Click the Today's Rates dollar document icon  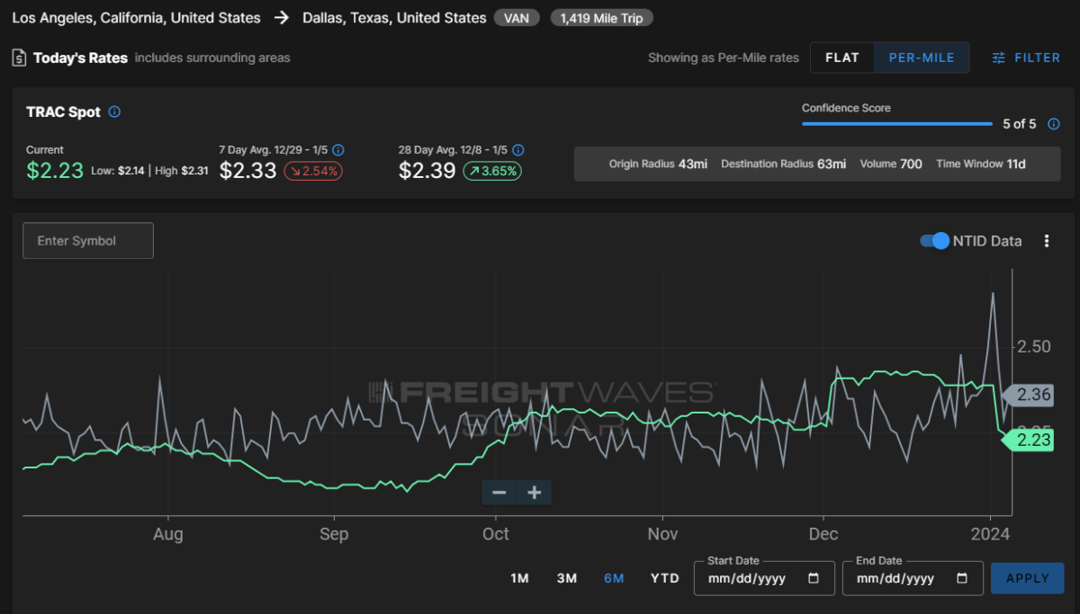pos(19,58)
